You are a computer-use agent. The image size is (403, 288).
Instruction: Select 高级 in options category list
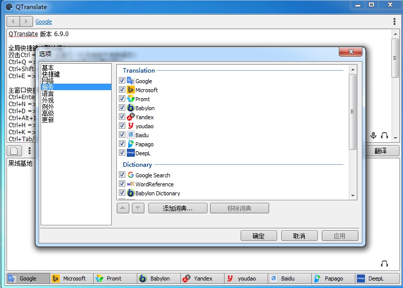pos(76,113)
